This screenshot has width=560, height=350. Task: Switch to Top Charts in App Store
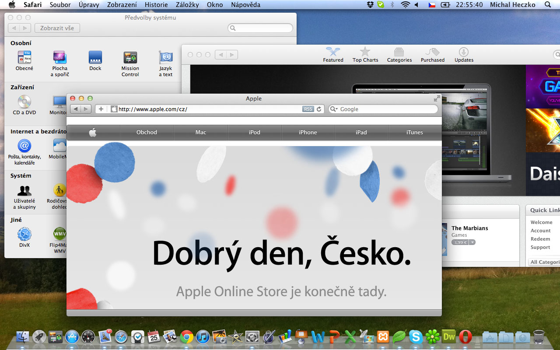tap(365, 55)
